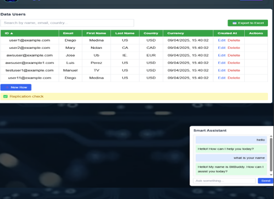Viewport: 274px width, 199px height.
Task: Click the 'what is your name' message
Action: point(231,158)
